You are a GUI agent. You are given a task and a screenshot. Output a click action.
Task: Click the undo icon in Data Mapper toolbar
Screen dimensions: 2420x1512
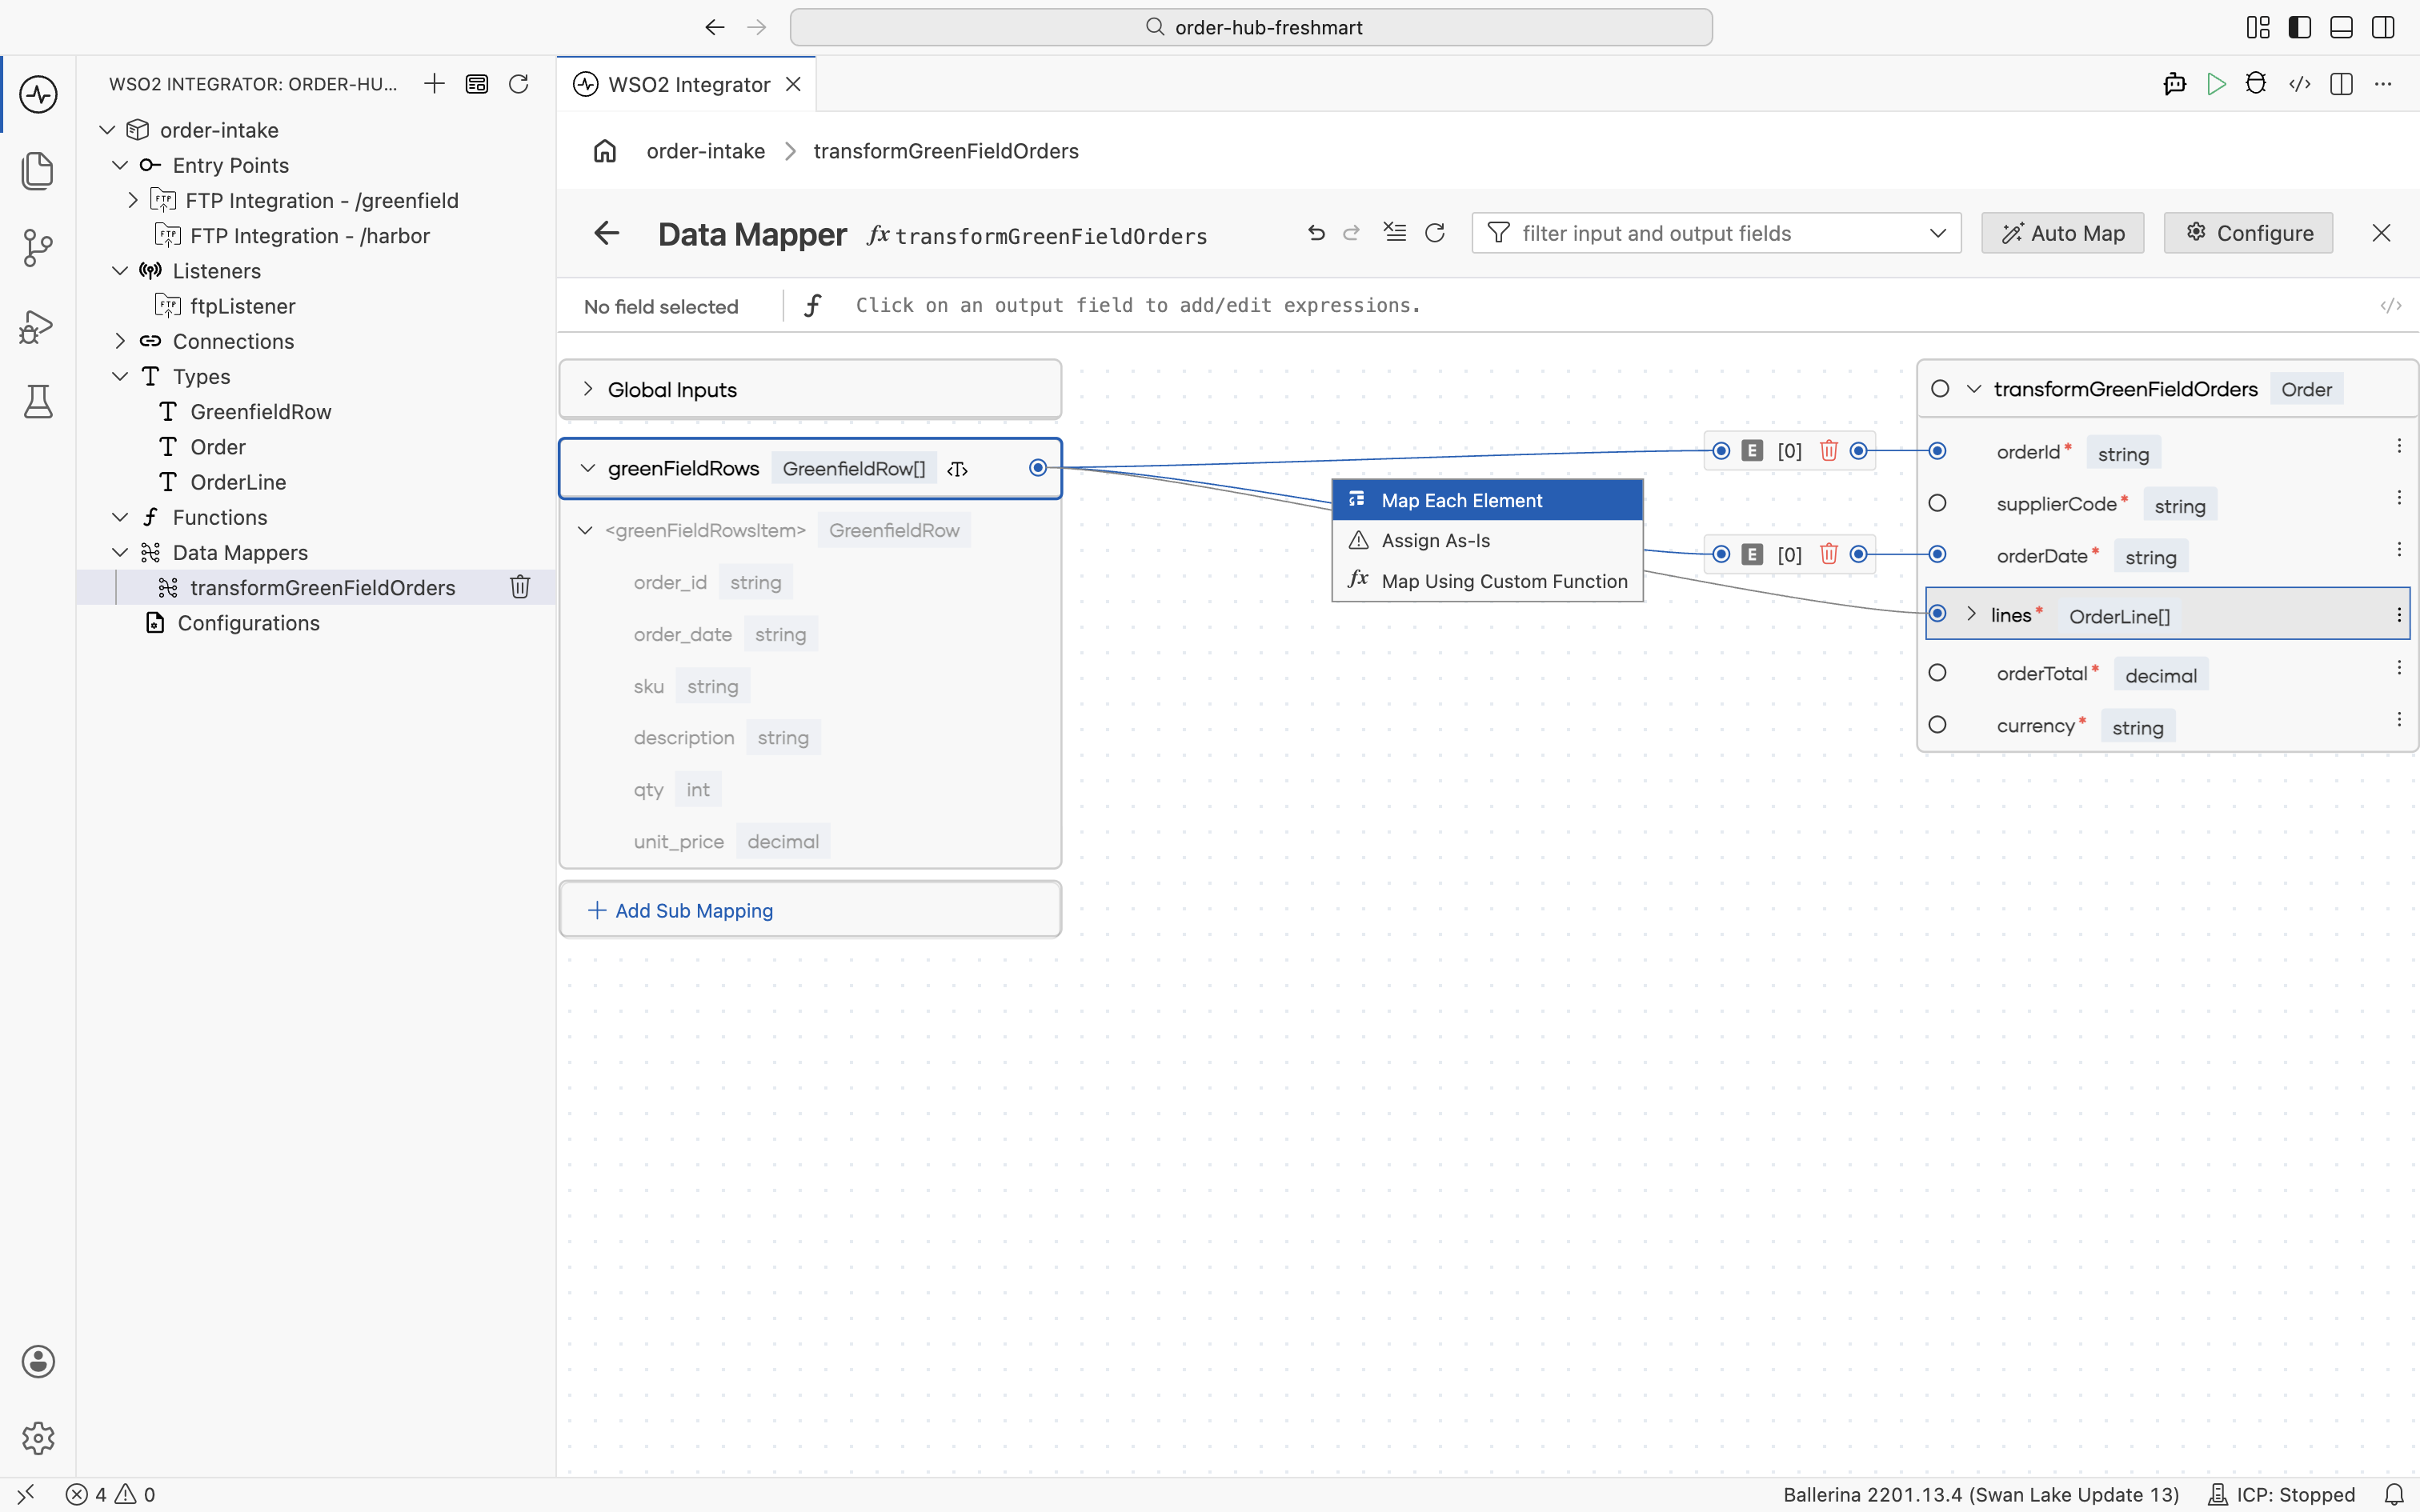click(x=1316, y=233)
